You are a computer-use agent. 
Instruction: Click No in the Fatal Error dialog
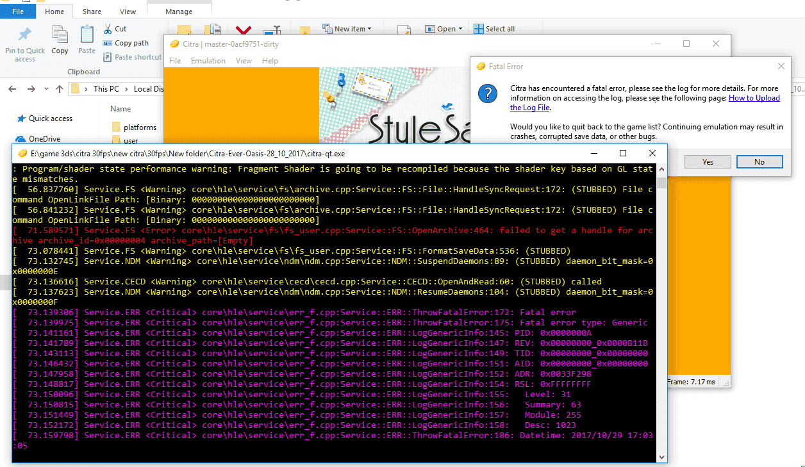coord(759,162)
